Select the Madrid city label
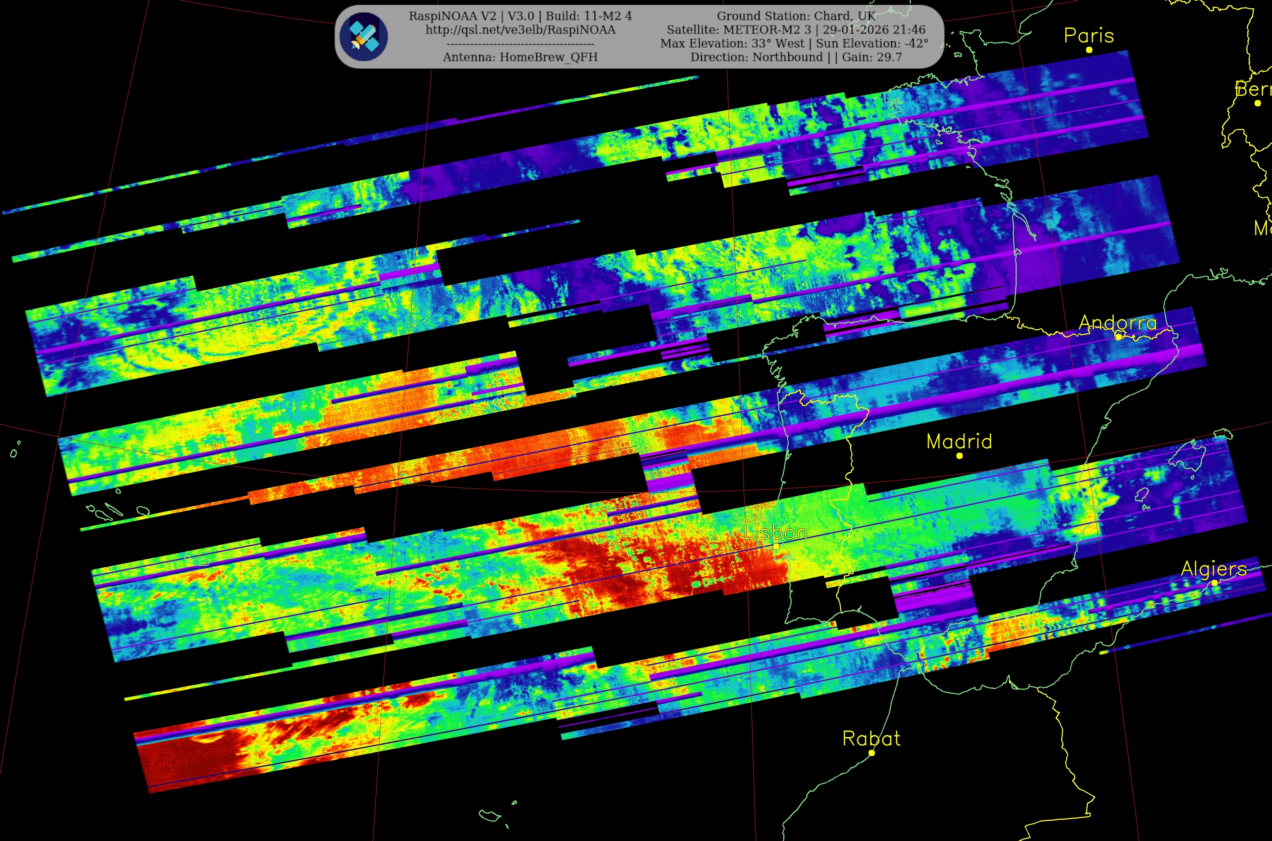This screenshot has height=841, width=1272. coord(959,442)
